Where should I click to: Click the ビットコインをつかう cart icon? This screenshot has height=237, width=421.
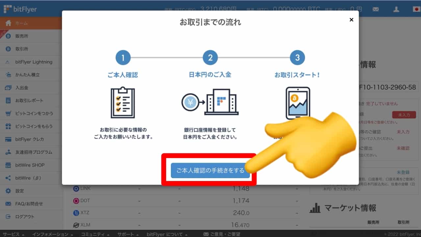pos(9,114)
